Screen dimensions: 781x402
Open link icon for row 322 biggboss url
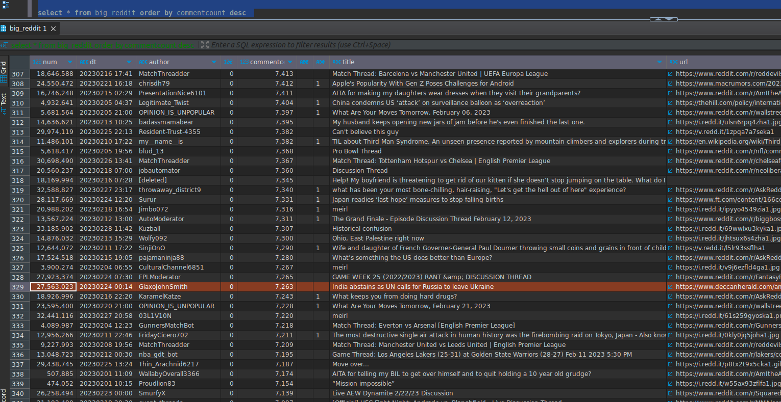point(670,219)
